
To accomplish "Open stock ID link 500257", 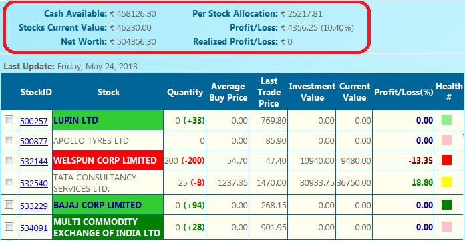I will [34, 121].
